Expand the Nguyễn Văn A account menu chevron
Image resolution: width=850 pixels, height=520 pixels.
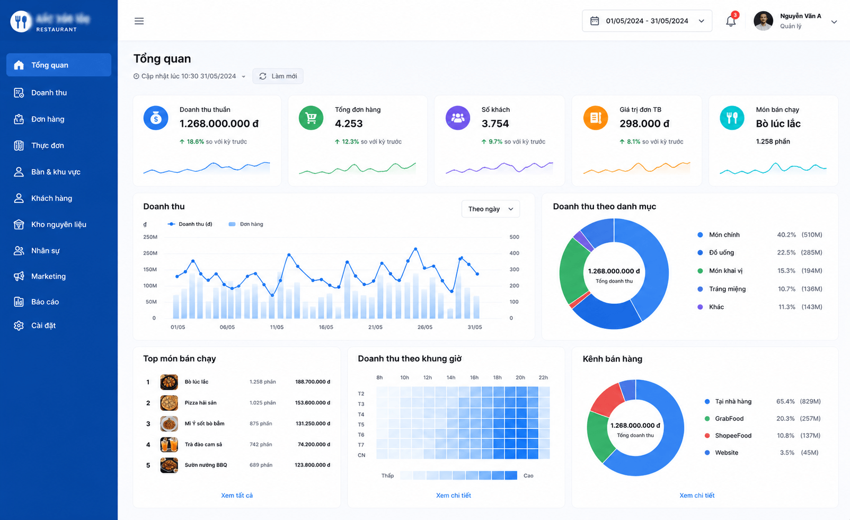[834, 22]
